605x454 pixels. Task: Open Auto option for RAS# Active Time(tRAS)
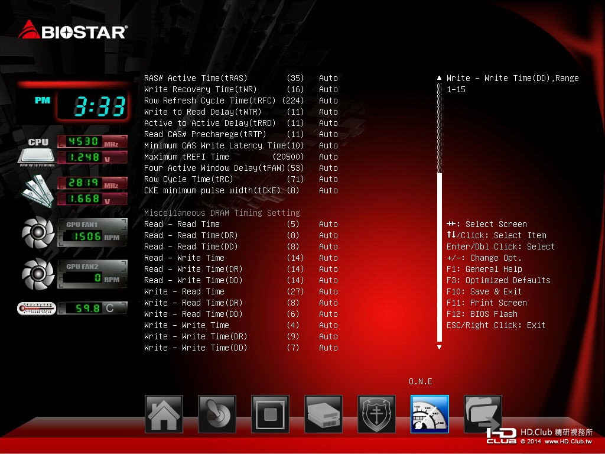coord(328,78)
